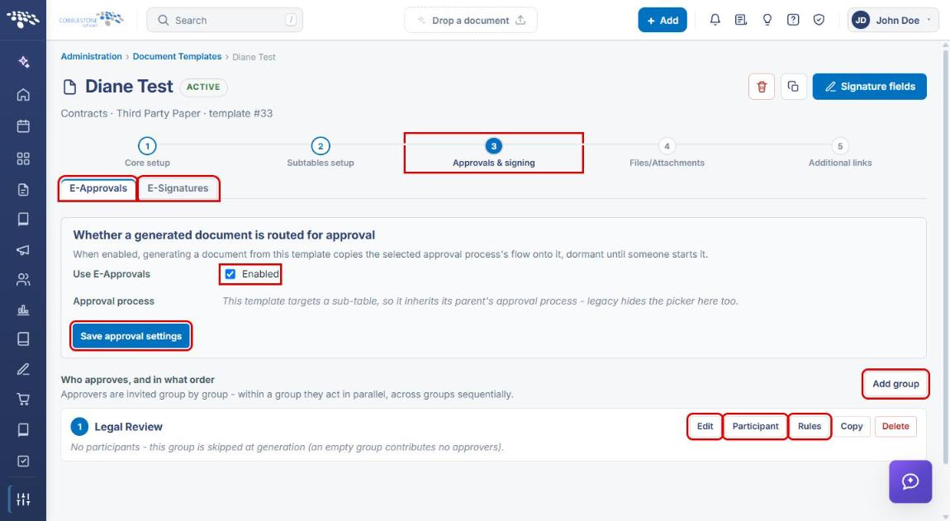Click Participant button for Legal Review
Screen dimensions: 950x521
point(756,427)
